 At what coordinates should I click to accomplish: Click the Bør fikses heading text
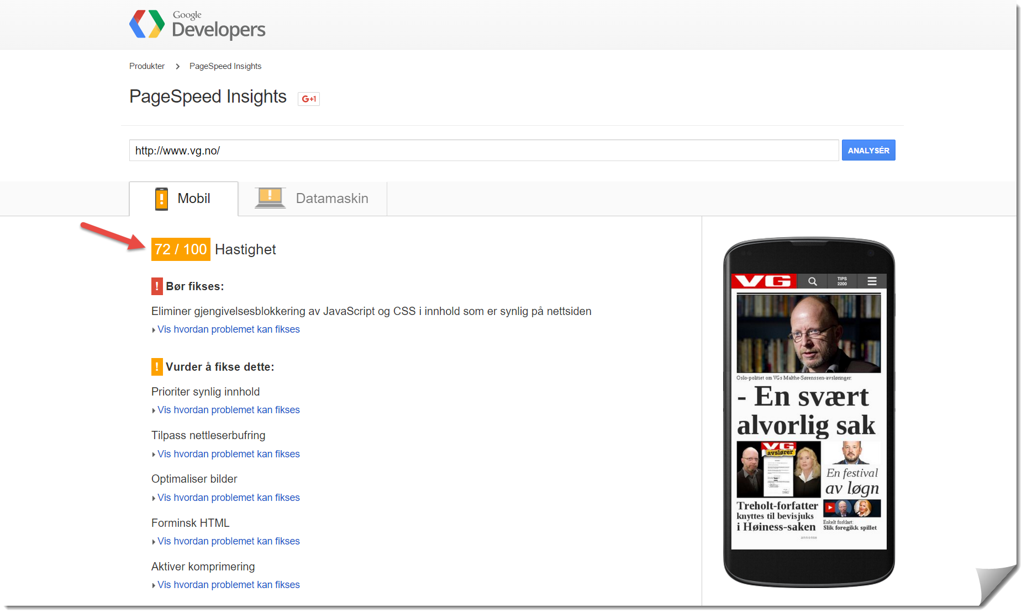(195, 286)
